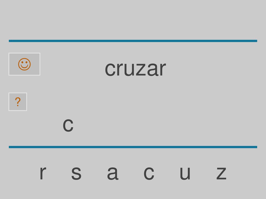The width and height of the screenshot is (266, 199).
Task: Pick letter c from bottom letter choices
Action: (x=149, y=173)
